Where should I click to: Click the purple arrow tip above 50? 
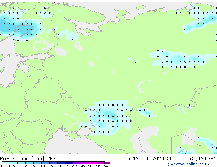[x=108, y=163]
